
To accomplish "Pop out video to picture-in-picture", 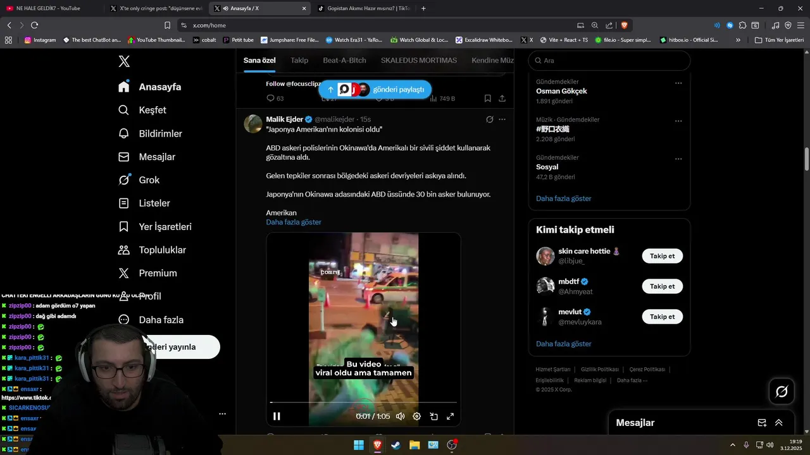I will coord(433,416).
